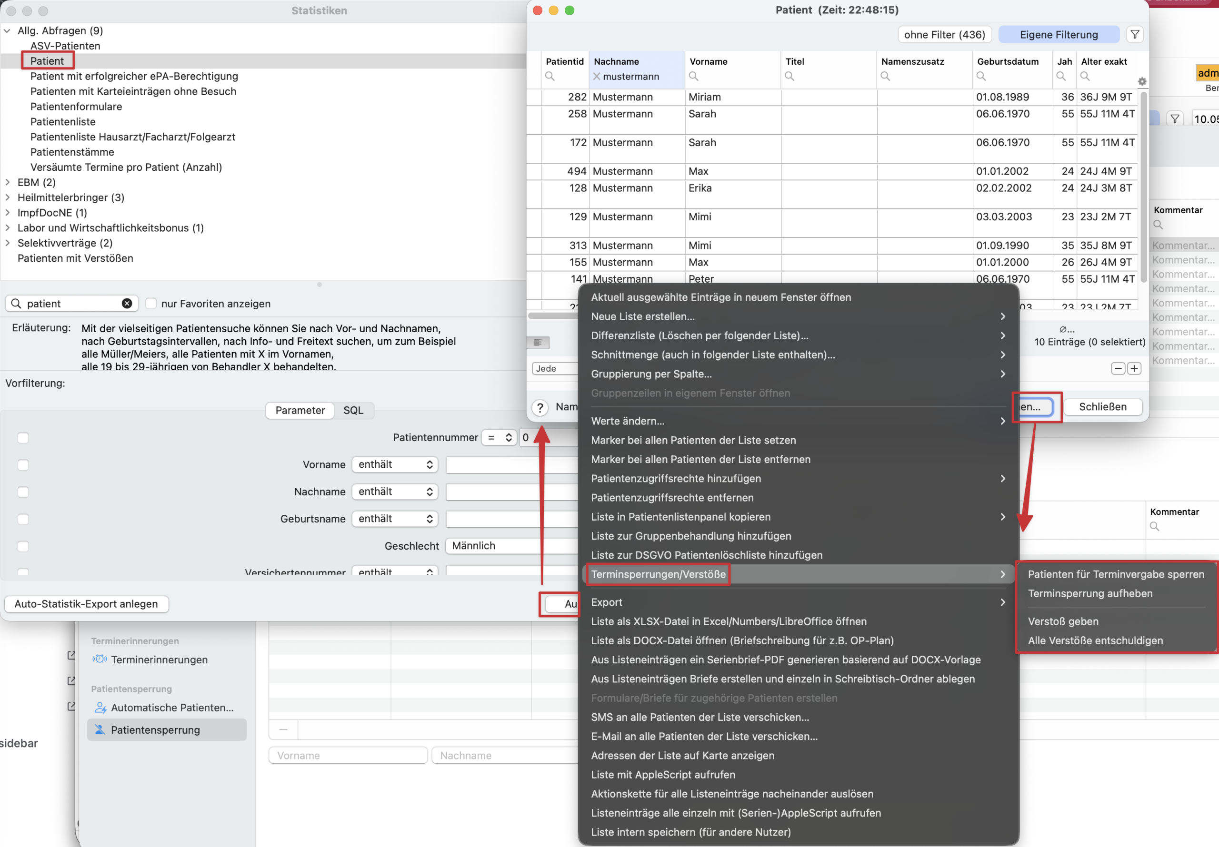
Task: Click search icon under Alter exakt column
Action: pyautogui.click(x=1085, y=77)
